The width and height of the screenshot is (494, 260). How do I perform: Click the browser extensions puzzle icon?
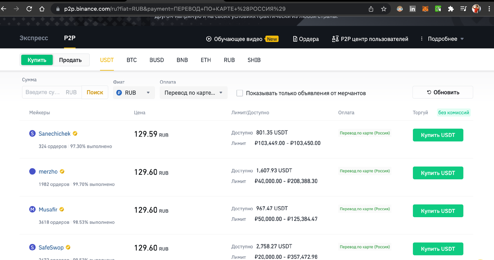click(451, 8)
